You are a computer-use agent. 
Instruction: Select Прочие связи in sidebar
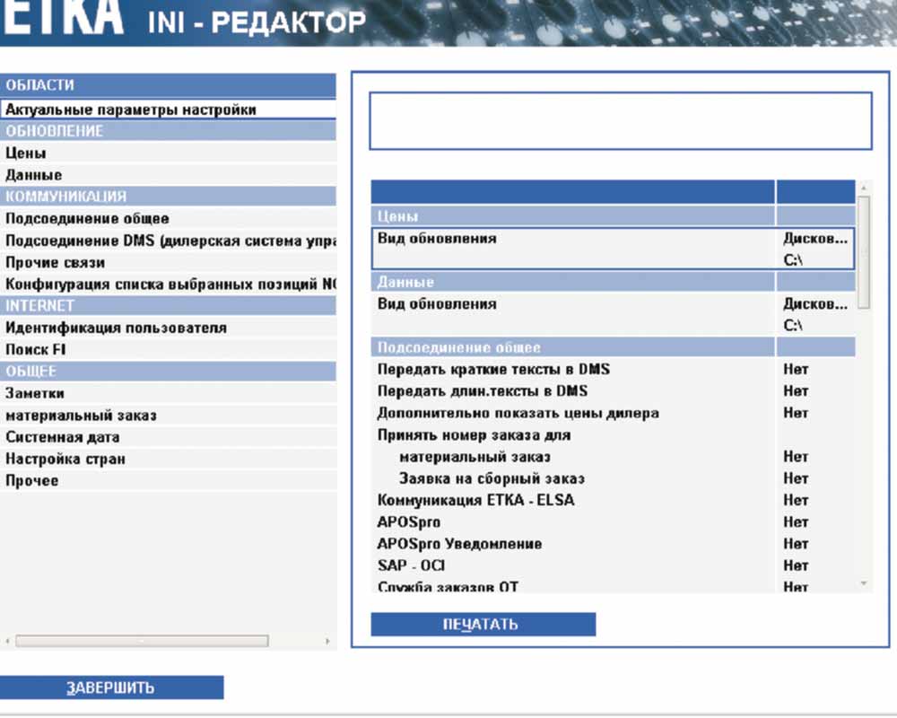tap(56, 262)
